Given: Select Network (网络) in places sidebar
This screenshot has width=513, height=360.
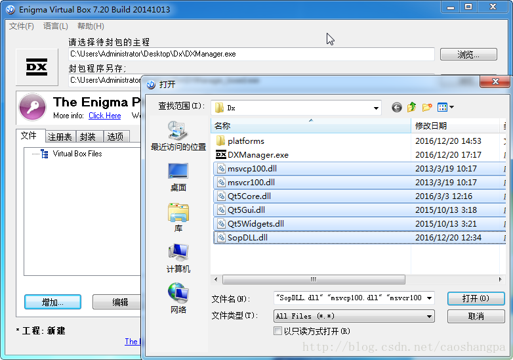Looking at the screenshot, I should tap(178, 292).
